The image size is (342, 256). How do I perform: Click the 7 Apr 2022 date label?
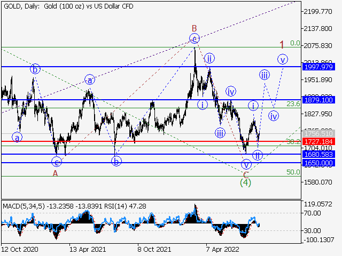[x=223, y=249]
